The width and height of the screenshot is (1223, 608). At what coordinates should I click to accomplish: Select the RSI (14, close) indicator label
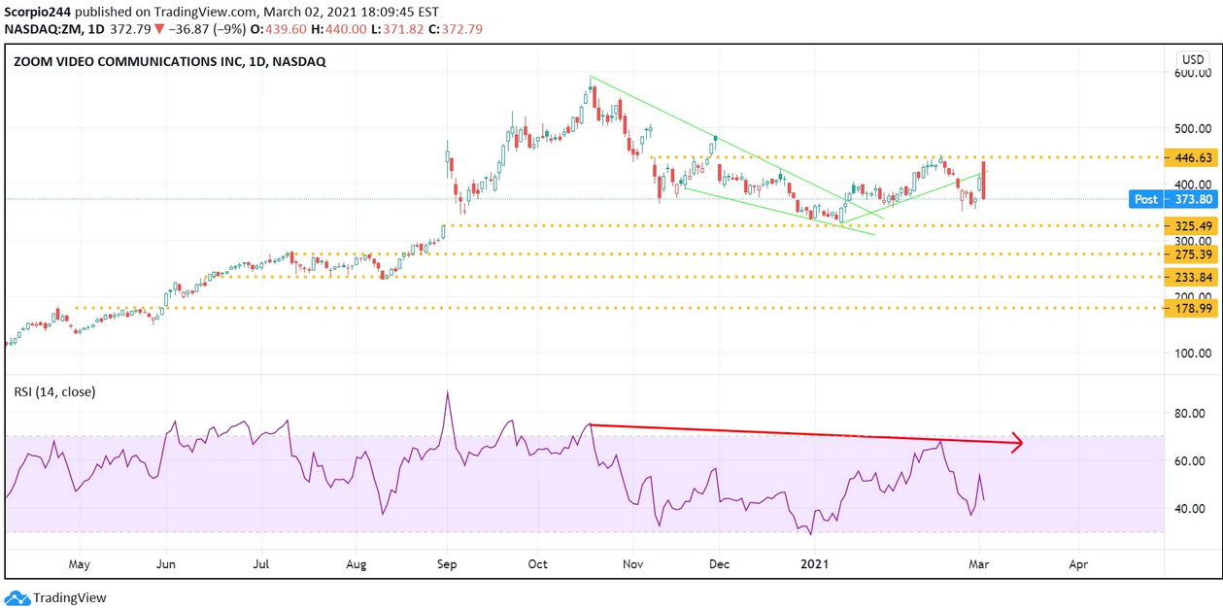tap(54, 392)
